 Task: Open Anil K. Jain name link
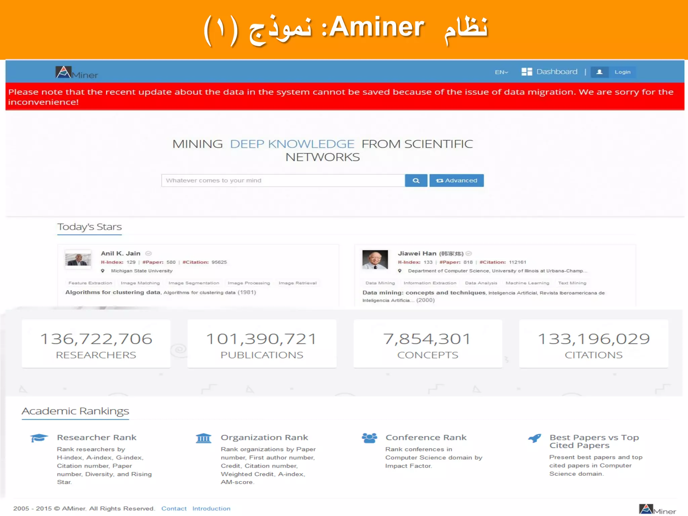tap(121, 253)
